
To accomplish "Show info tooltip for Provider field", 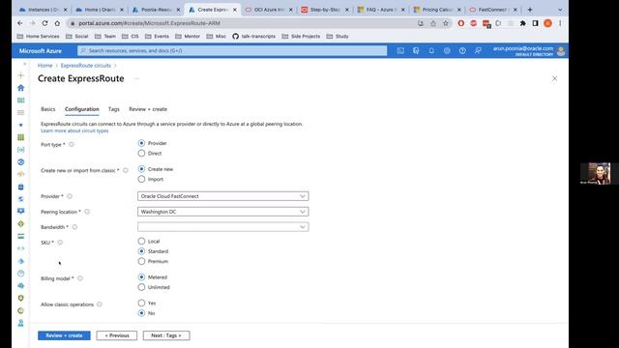I will pyautogui.click(x=70, y=196).
